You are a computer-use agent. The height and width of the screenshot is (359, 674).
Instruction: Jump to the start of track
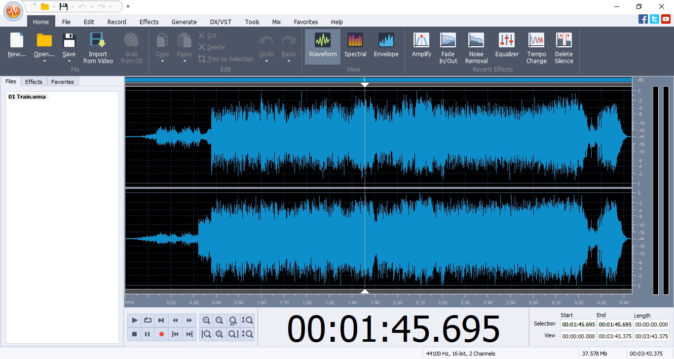click(175, 334)
